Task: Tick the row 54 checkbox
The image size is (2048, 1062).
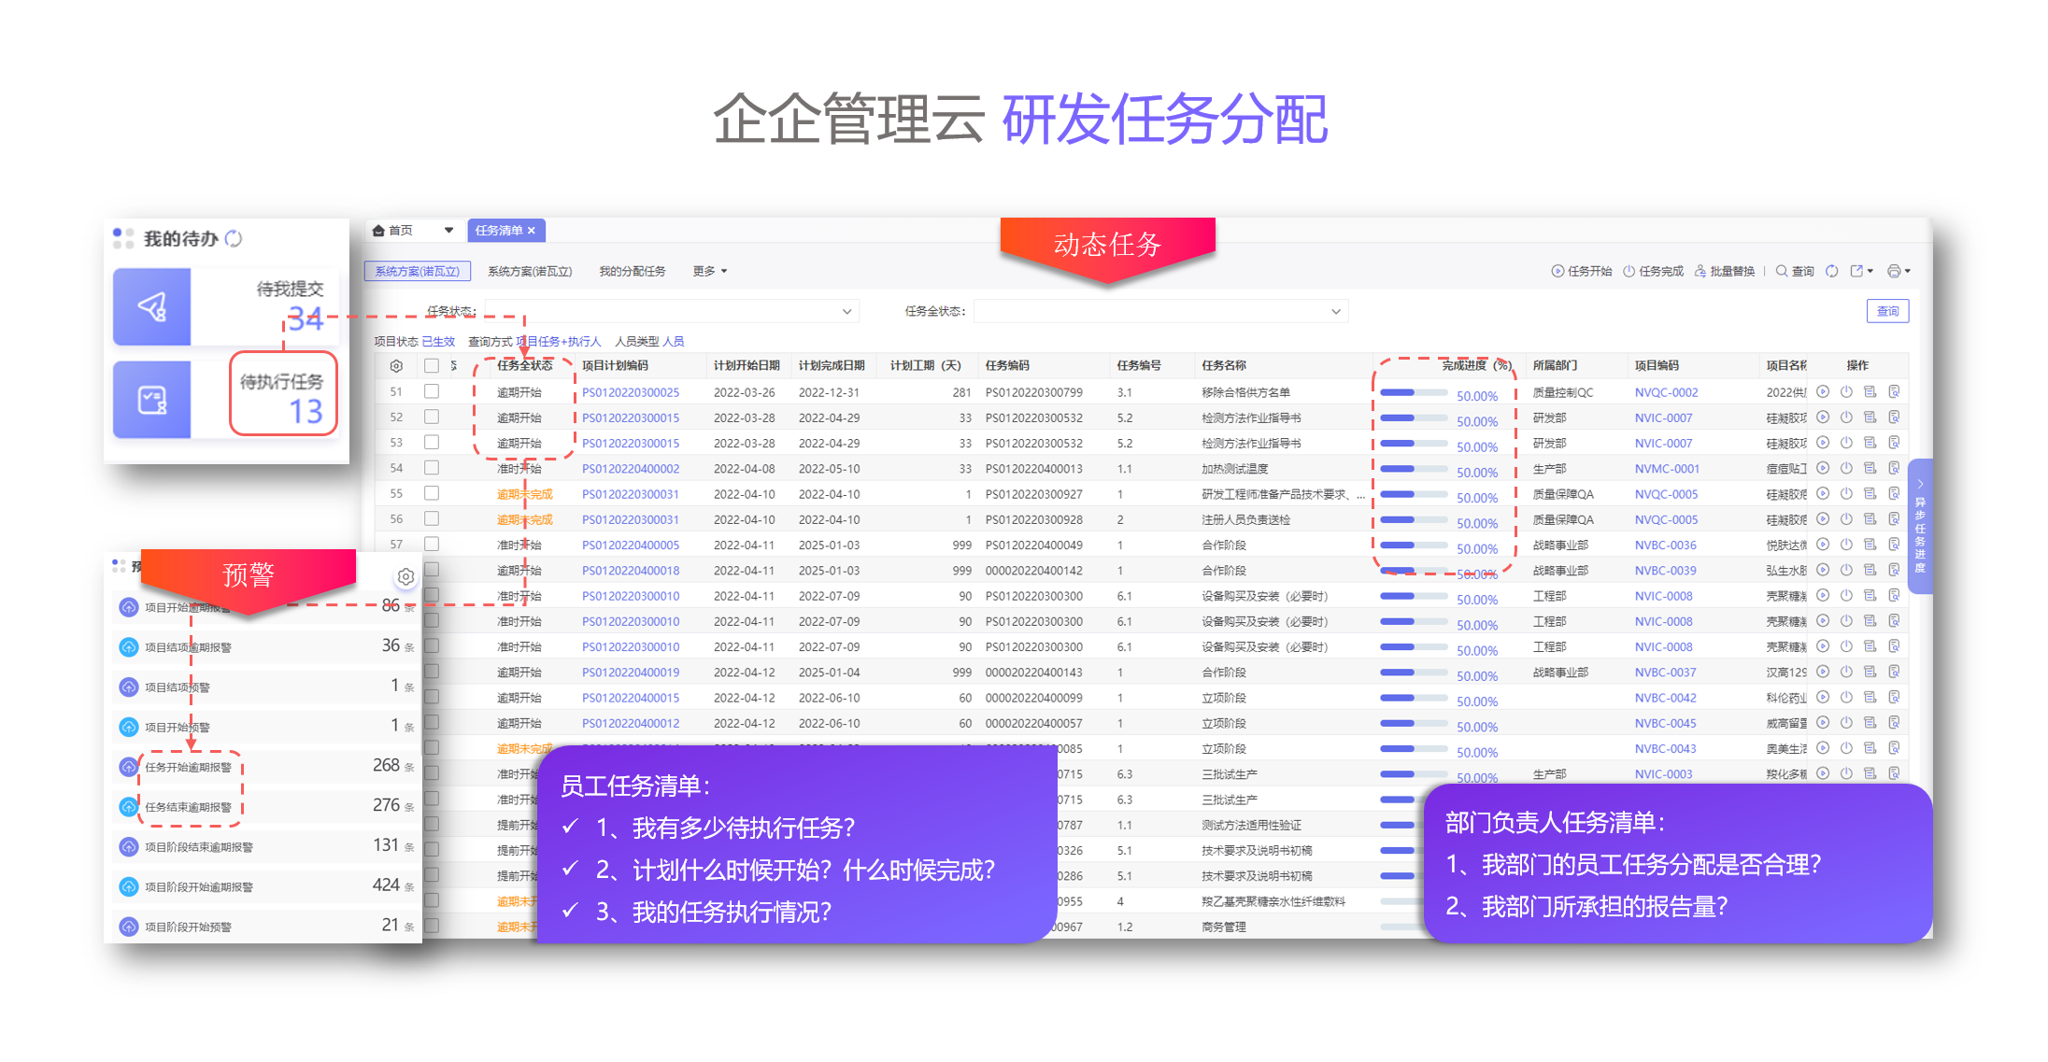Action: point(432,468)
